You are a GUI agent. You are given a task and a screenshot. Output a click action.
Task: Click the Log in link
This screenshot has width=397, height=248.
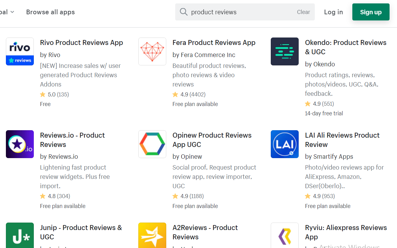tap(333, 12)
